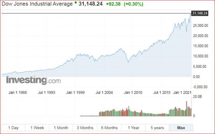
Task: Click the (+0.30%) percent change text
Action: pyautogui.click(x=133, y=4)
